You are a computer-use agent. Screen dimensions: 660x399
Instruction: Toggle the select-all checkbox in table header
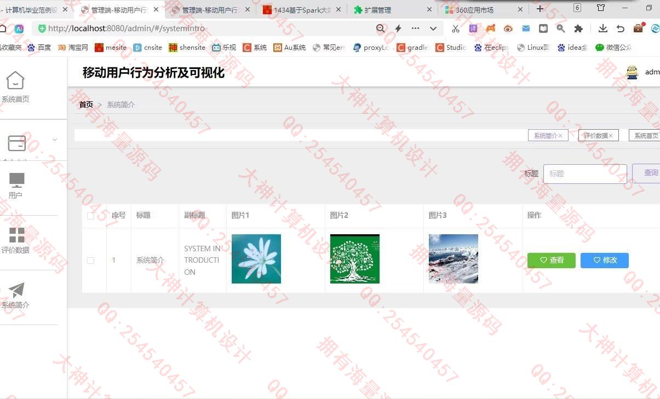pyautogui.click(x=91, y=216)
